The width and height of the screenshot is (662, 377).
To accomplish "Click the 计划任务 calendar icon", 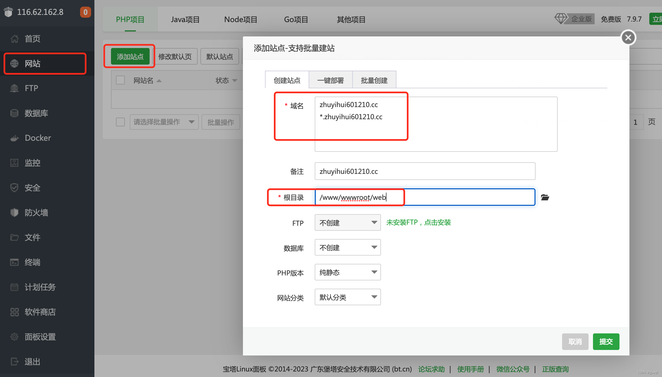I will pos(14,287).
